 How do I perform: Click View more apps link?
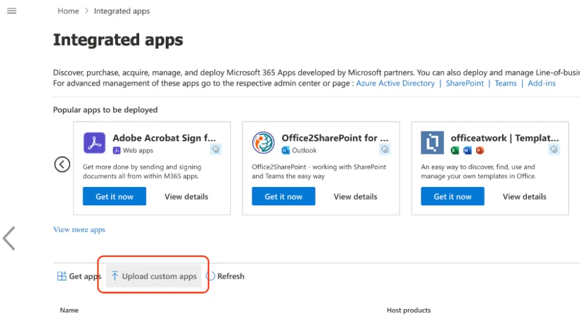tap(79, 229)
